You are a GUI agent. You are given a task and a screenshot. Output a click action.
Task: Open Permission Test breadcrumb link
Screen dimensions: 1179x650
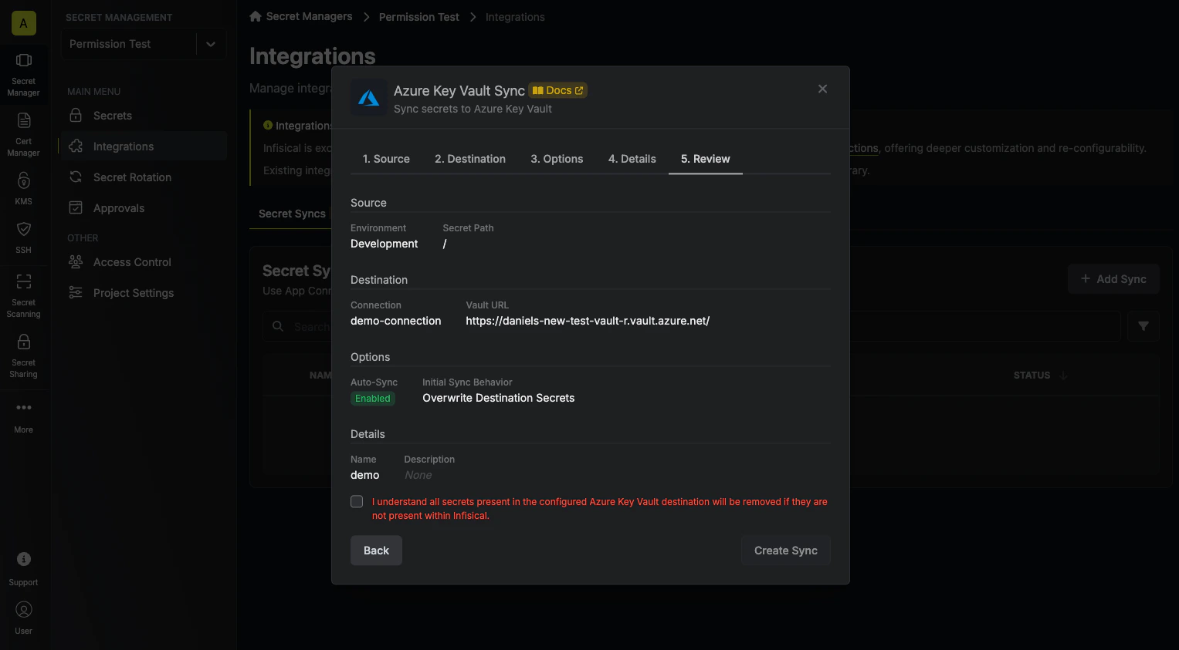[418, 17]
